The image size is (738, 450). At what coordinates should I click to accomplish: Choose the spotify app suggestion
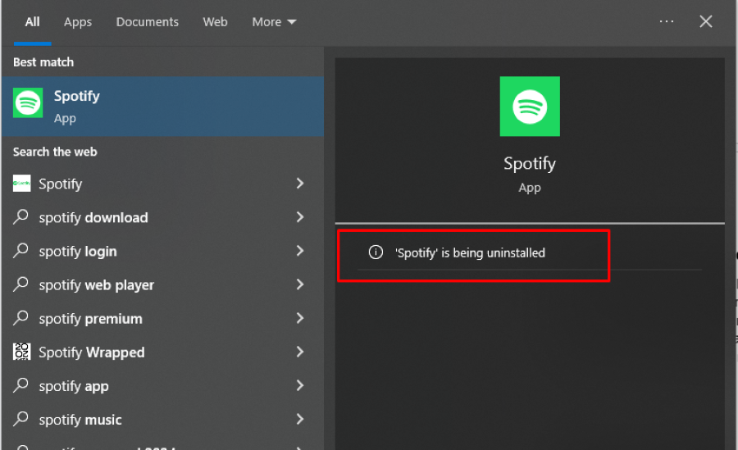coord(162,386)
